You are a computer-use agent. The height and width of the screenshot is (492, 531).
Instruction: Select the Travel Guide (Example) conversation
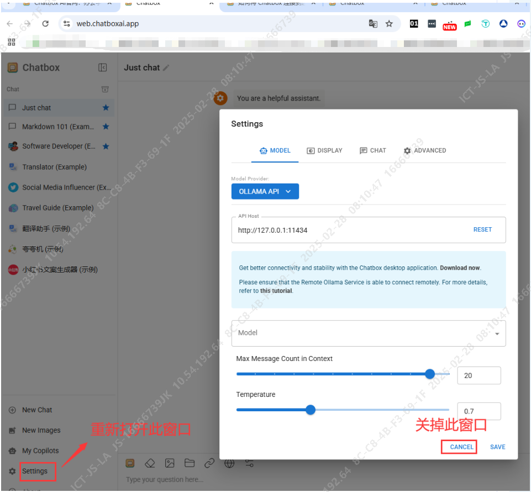[59, 208]
